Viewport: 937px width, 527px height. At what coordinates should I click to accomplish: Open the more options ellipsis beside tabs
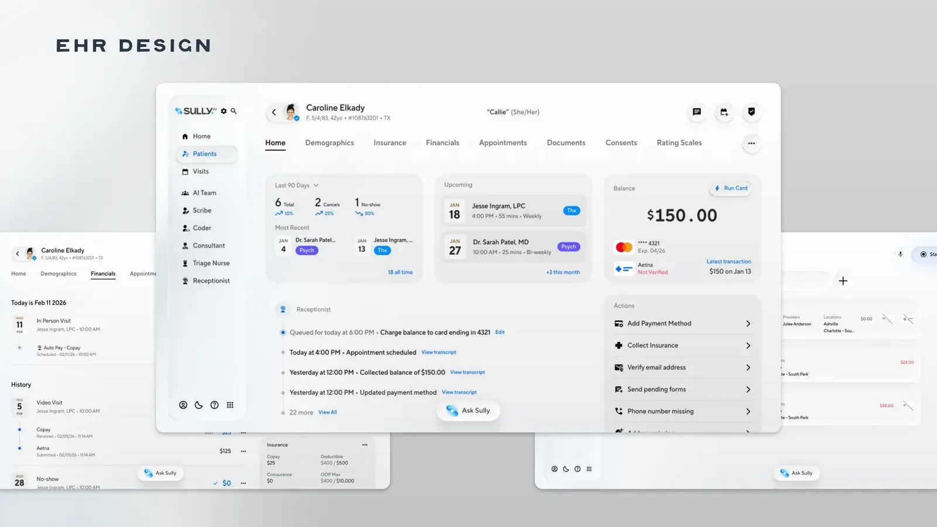pyautogui.click(x=751, y=143)
